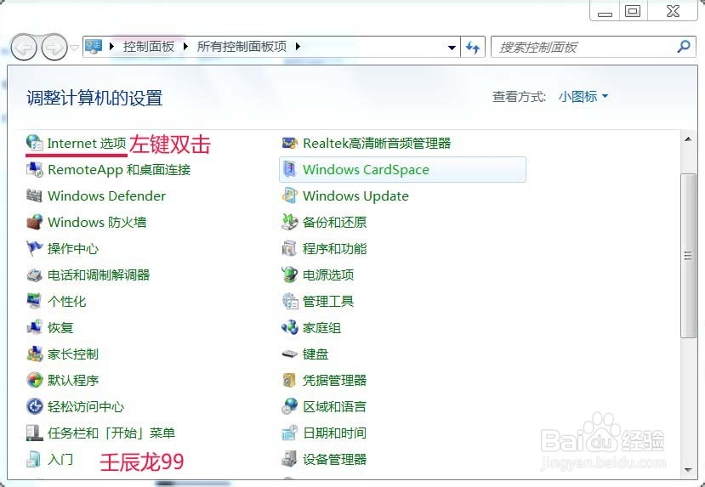The width and height of the screenshot is (705, 487).
Task: Open the 凭据管理器 safe icon
Action: (289, 380)
